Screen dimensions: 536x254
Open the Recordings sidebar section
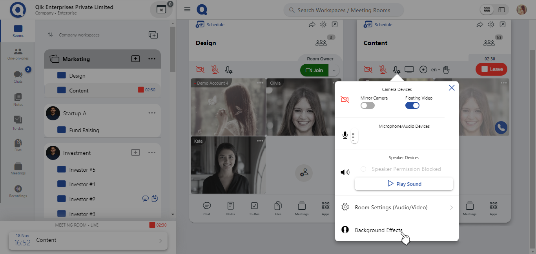click(x=18, y=191)
